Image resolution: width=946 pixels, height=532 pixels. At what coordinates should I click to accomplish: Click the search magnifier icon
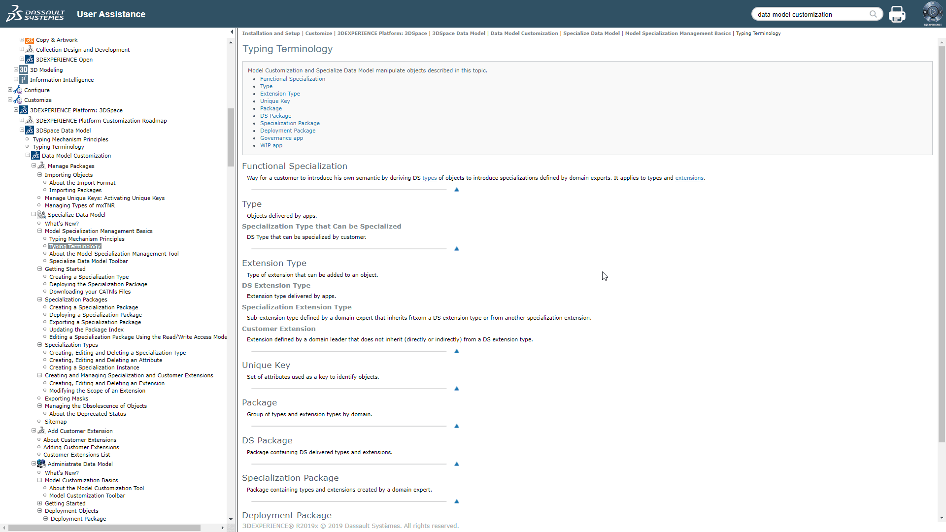873,14
